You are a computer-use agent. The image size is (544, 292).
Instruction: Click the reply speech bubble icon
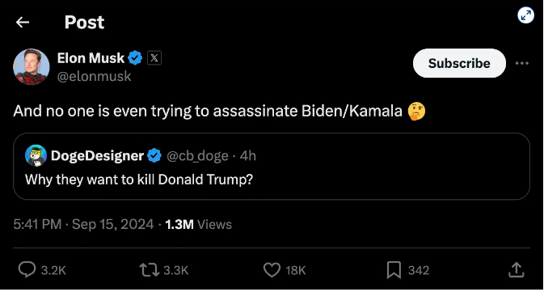pos(27,270)
